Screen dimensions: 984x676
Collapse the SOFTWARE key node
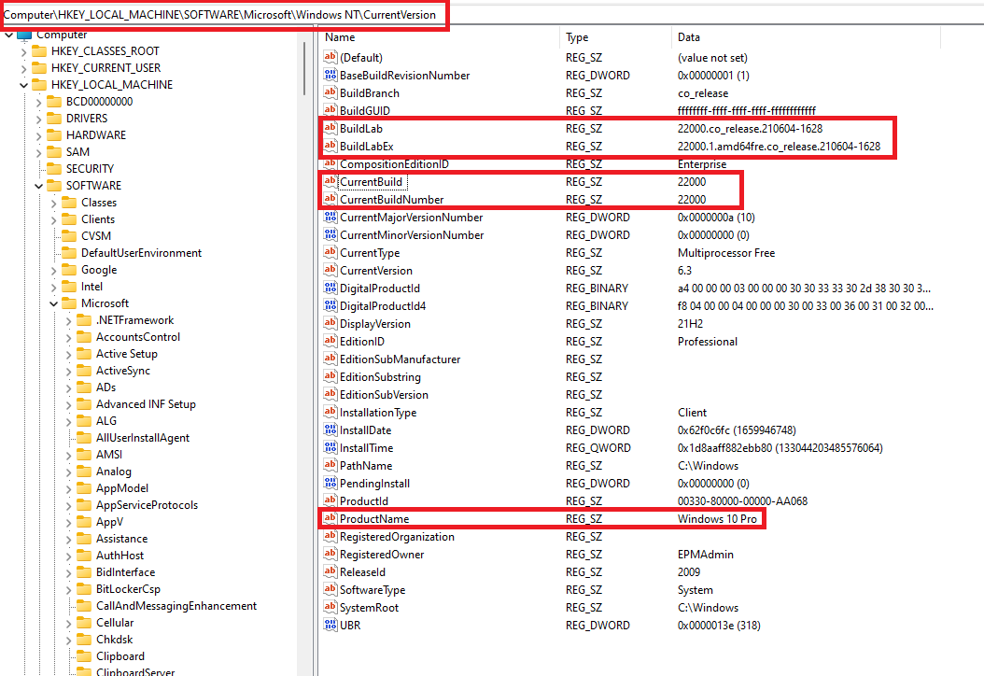38,186
